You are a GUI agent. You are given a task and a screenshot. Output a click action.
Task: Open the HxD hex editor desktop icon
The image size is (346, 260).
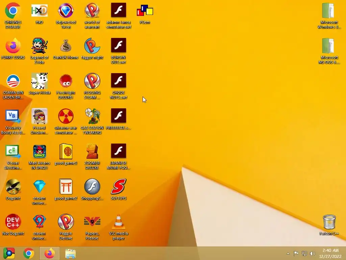(39, 10)
